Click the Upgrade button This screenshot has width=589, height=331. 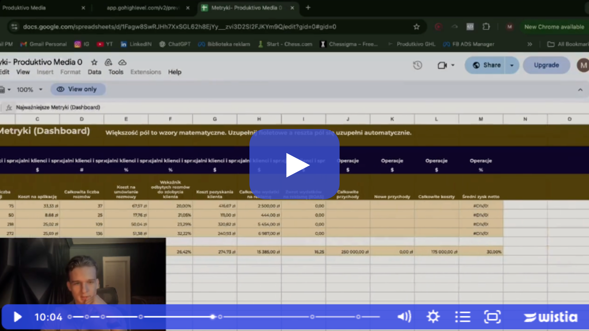[546, 65]
